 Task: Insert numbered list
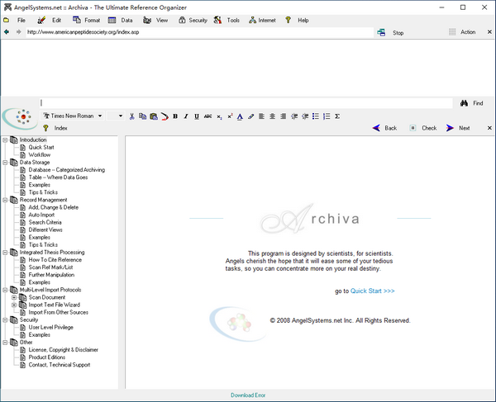click(x=327, y=116)
